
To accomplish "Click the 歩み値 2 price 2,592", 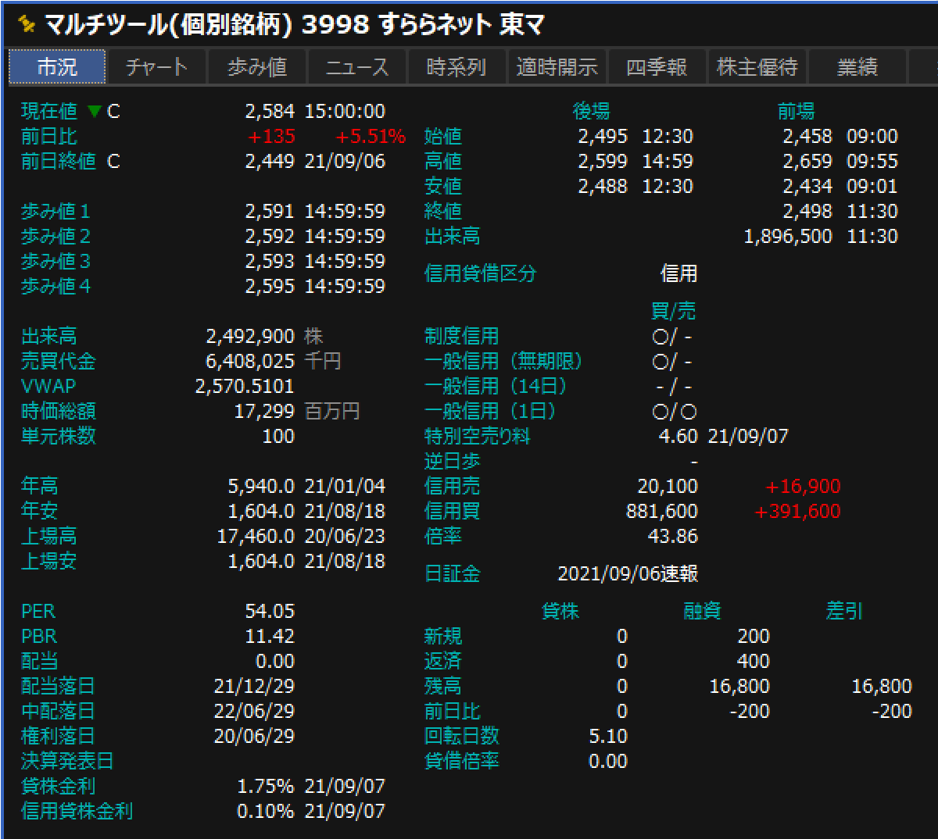I will tap(270, 237).
